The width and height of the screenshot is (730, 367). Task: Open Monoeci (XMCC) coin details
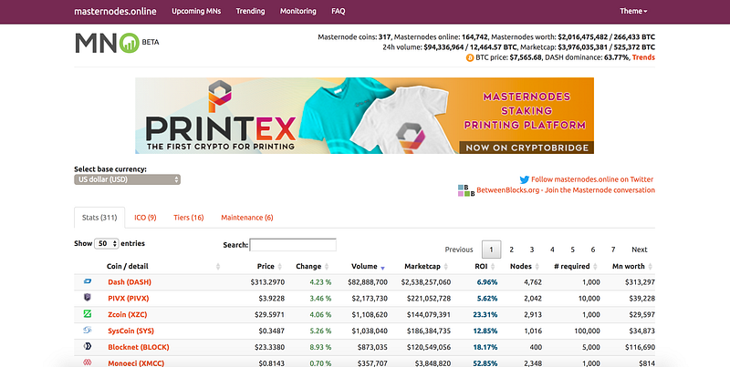coord(136,363)
